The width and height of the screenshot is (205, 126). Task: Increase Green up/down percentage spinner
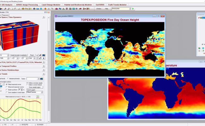coord(22,89)
